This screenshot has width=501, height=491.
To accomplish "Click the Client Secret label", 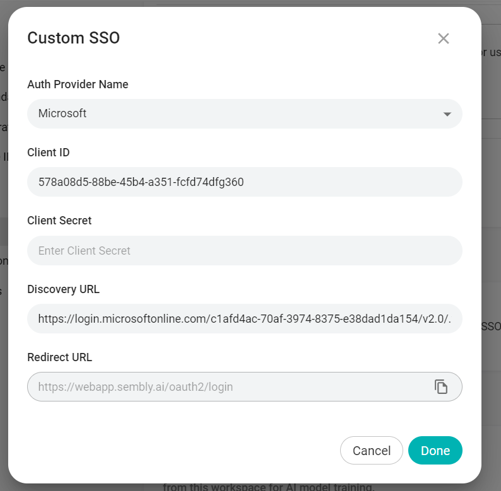I will [59, 221].
